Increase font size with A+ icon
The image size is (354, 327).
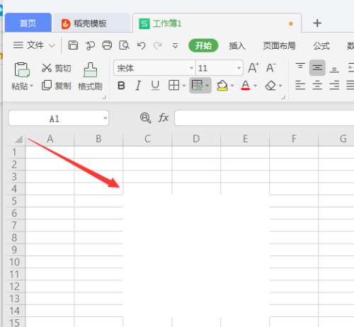[x=253, y=68]
